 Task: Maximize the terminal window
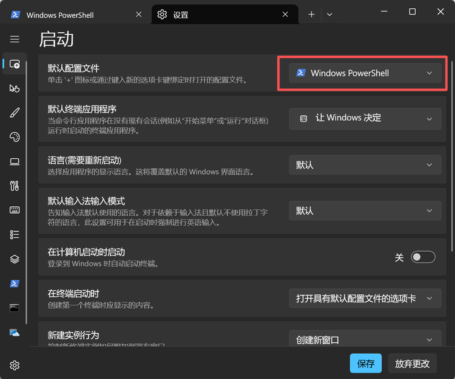pyautogui.click(x=412, y=11)
